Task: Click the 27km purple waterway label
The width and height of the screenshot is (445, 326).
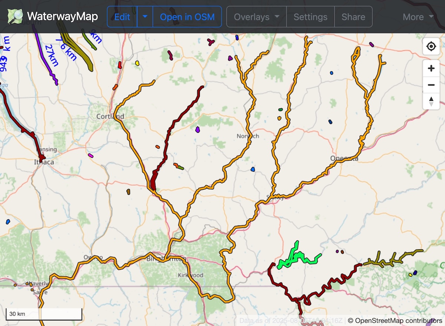Action: coord(52,56)
